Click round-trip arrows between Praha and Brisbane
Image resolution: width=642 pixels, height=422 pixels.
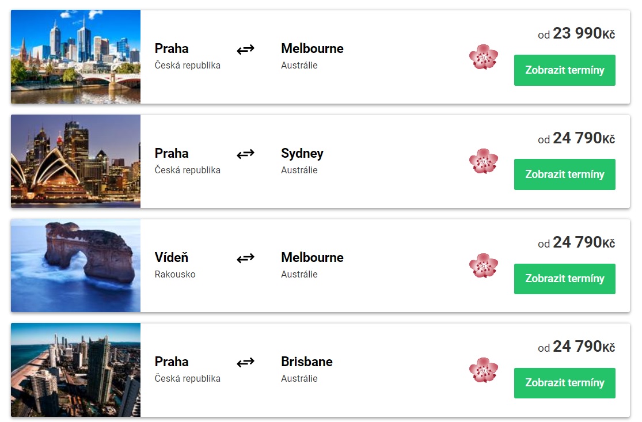(245, 362)
